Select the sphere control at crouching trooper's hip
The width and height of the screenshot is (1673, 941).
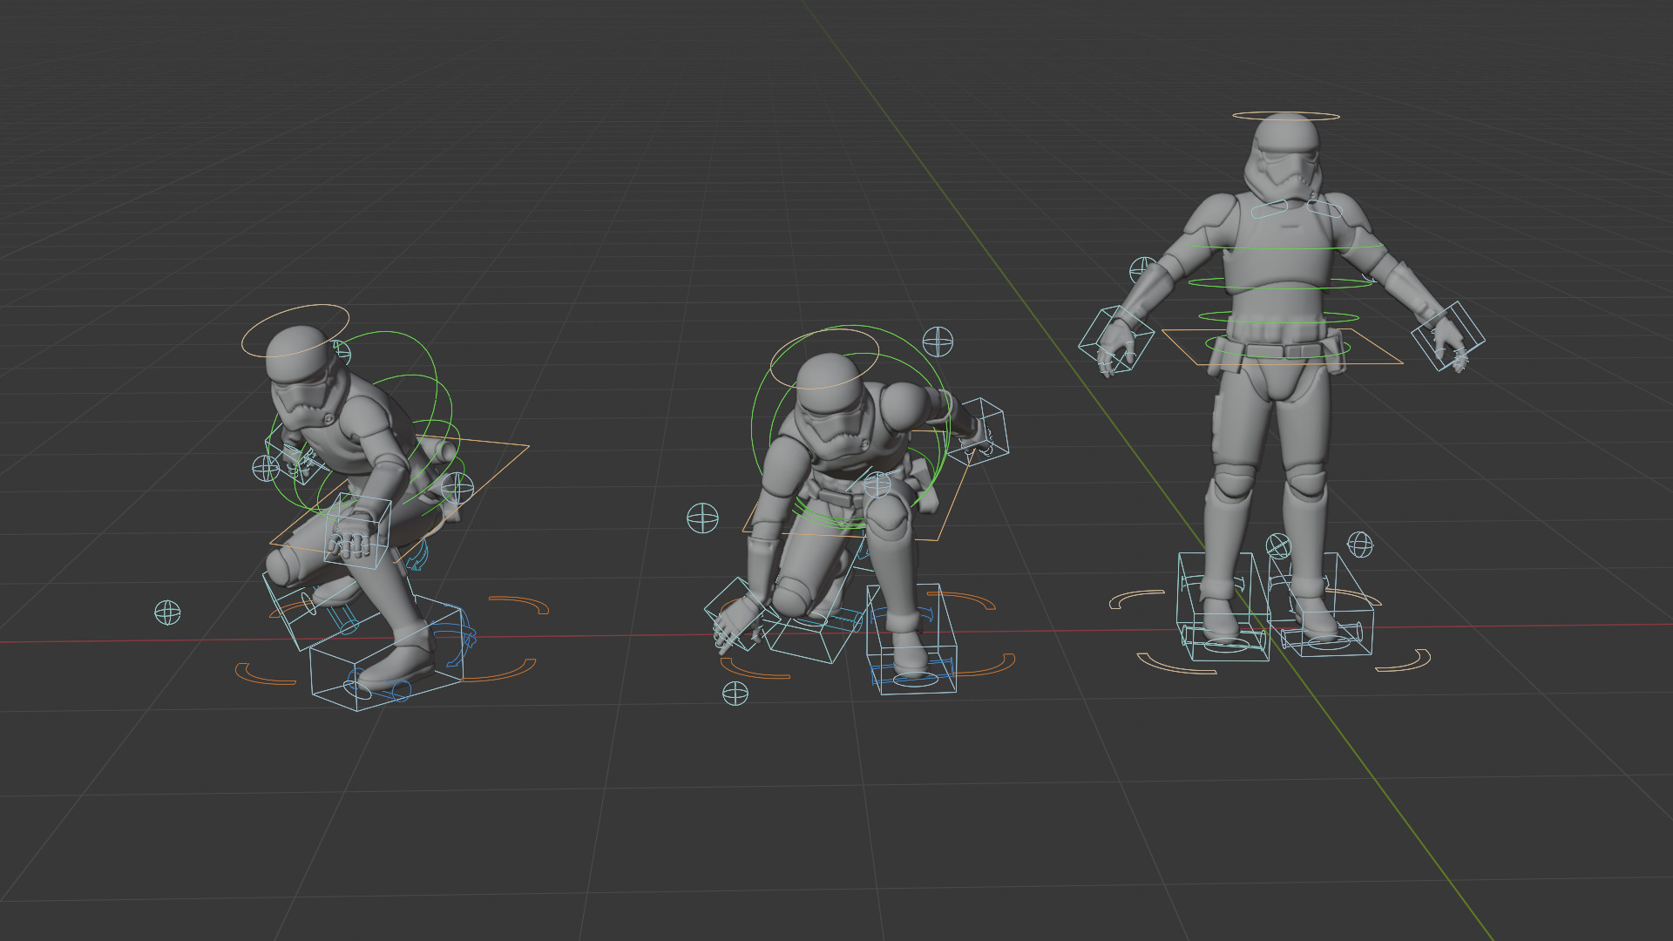click(x=457, y=489)
